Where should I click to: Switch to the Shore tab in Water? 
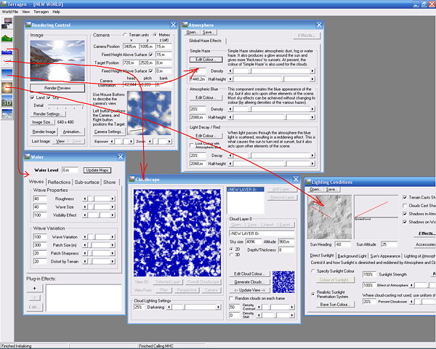click(x=110, y=182)
